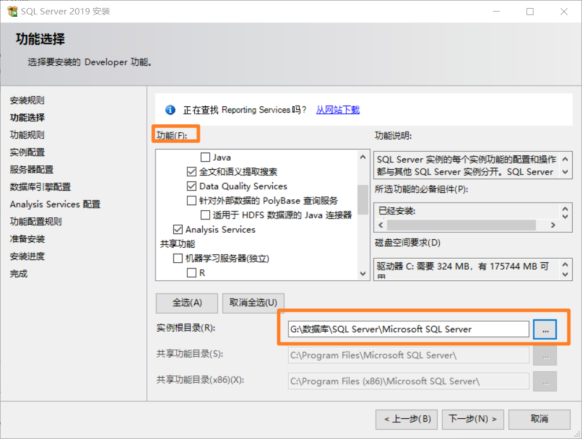Click down arrow in 已经安装 prerequisites box
Screen dimensions: 582x439
565,216
